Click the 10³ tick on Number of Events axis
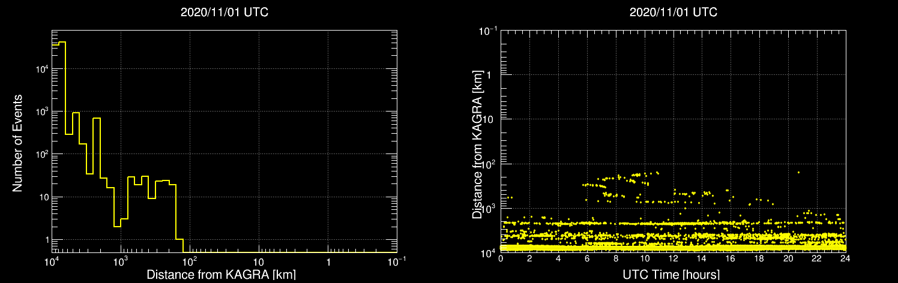This screenshot has width=898, height=283. click(41, 111)
